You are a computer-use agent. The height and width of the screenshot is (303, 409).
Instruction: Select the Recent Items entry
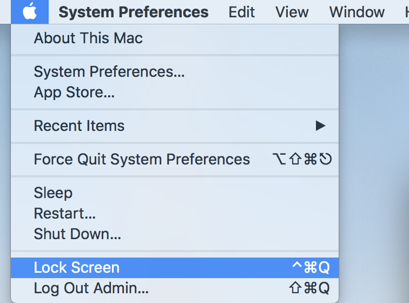[x=175, y=126]
